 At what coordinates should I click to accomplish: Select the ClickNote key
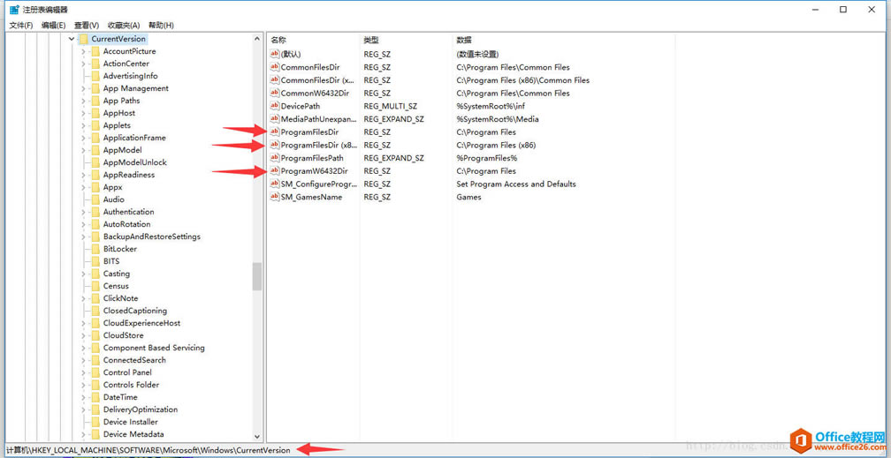120,298
